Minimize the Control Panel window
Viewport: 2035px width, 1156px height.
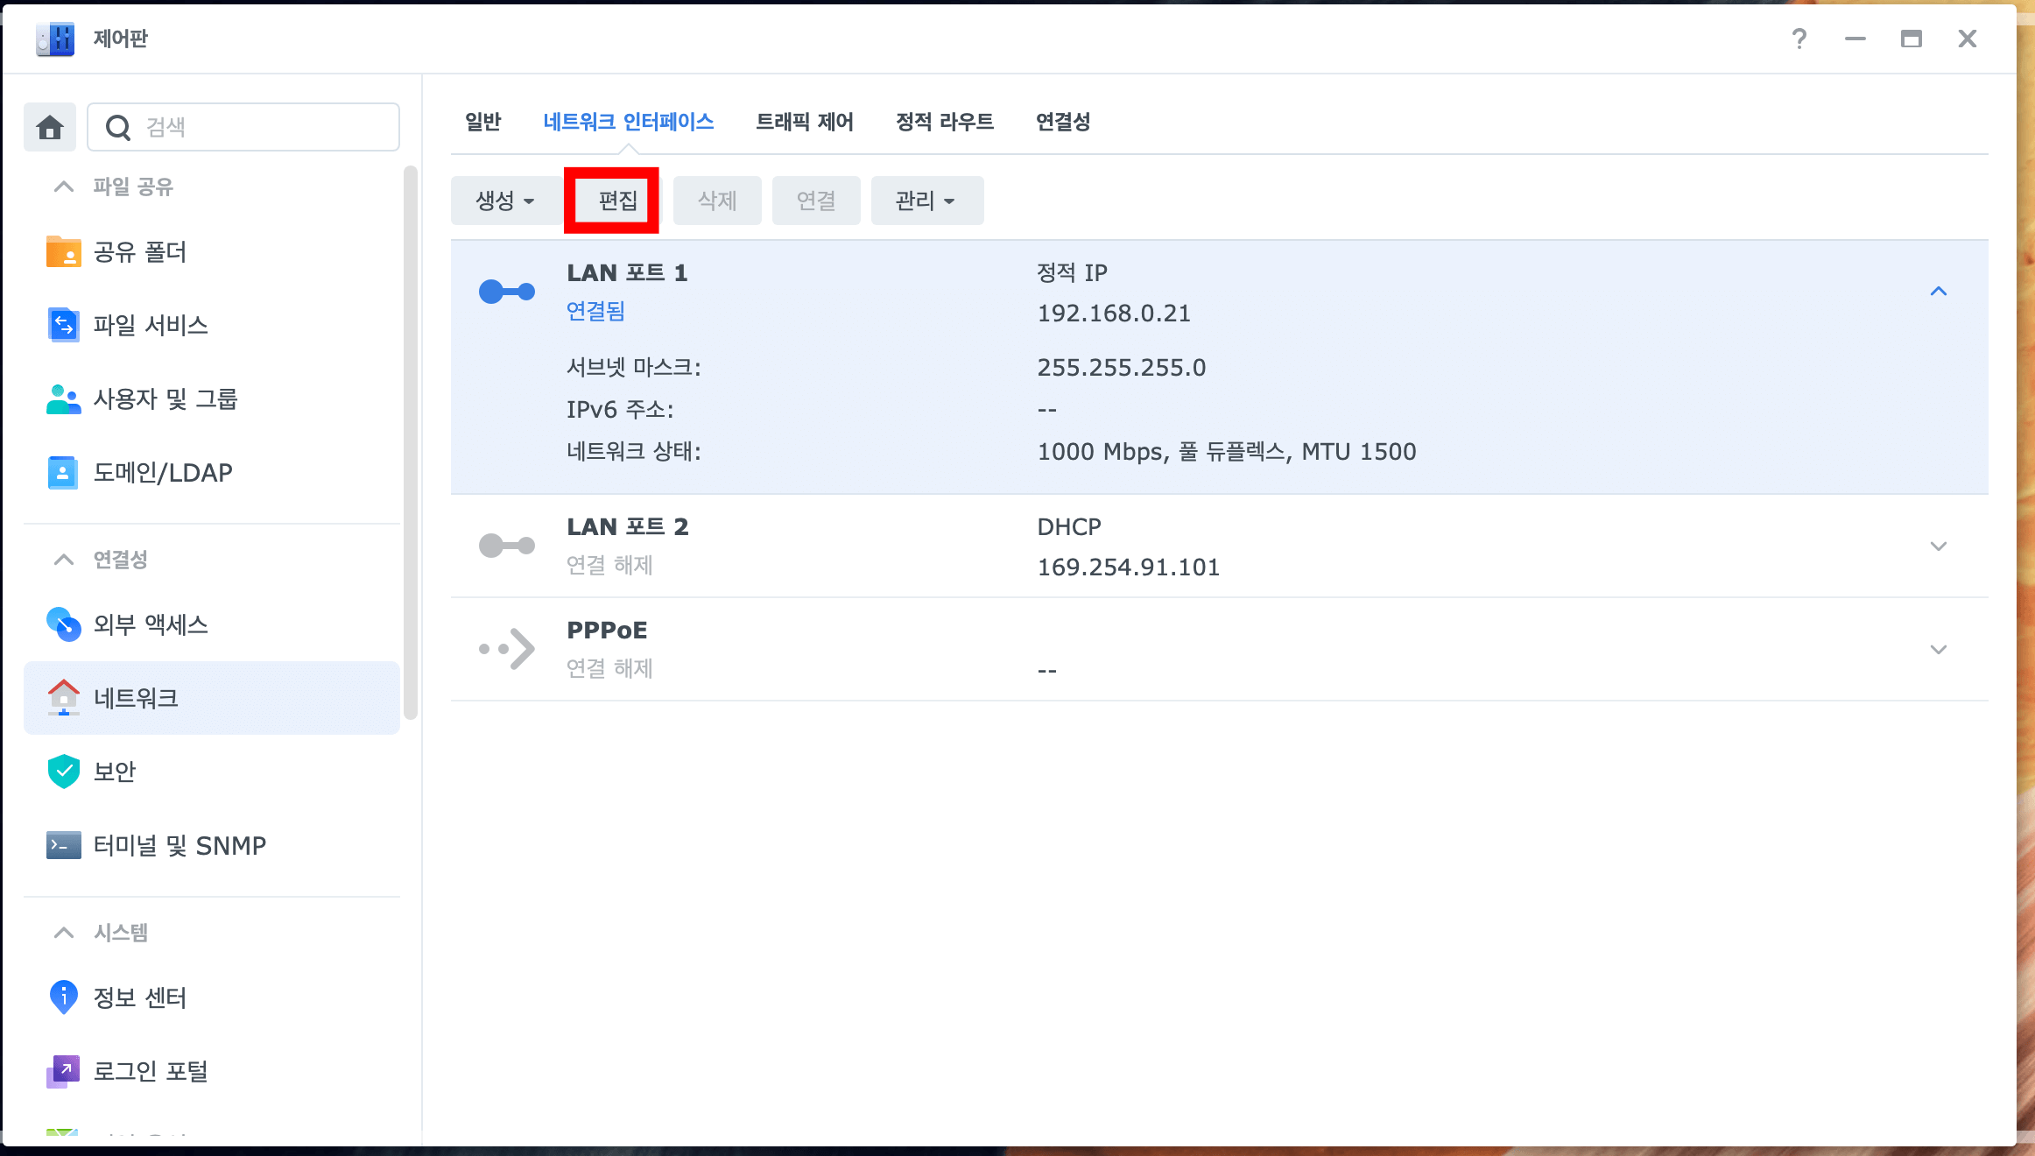click(x=1855, y=39)
